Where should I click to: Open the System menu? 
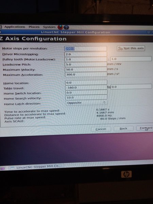tap(49, 27)
